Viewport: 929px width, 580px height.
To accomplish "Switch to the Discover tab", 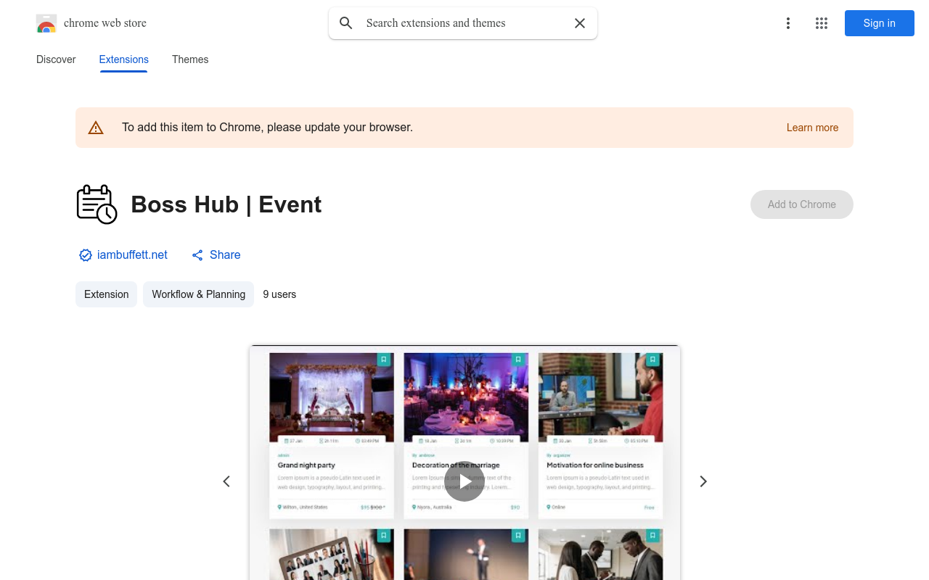I will (x=56, y=59).
